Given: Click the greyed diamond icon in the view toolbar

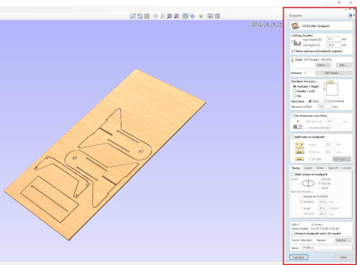Looking at the screenshot, I should (156, 16).
